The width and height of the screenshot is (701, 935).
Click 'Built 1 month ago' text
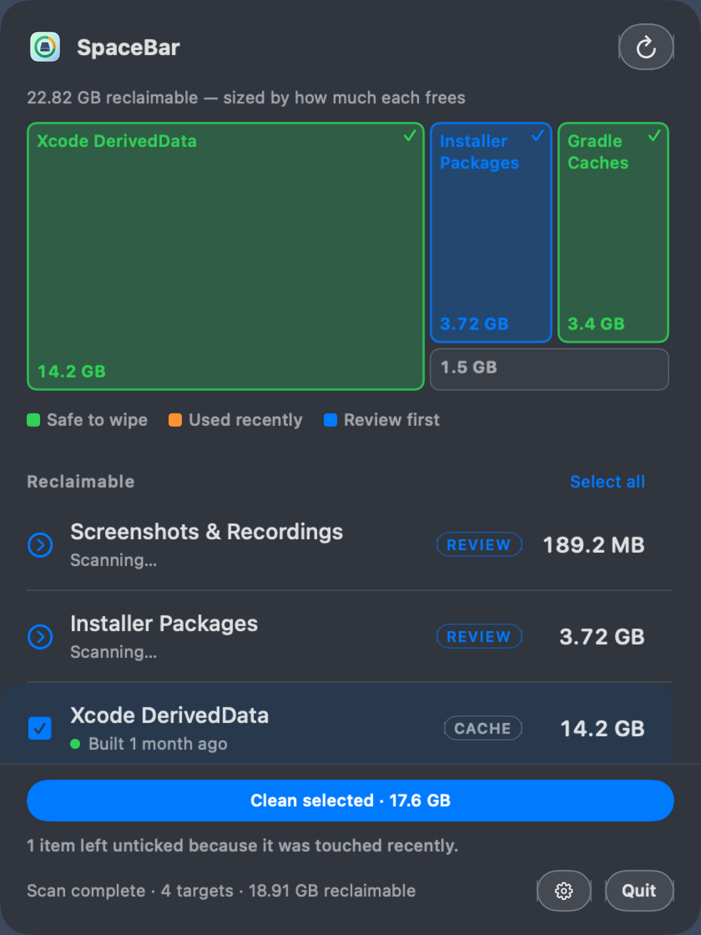tap(158, 744)
